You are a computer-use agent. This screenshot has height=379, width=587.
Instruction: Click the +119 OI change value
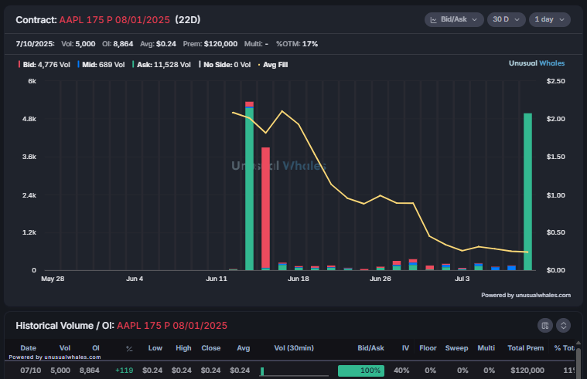pos(125,371)
